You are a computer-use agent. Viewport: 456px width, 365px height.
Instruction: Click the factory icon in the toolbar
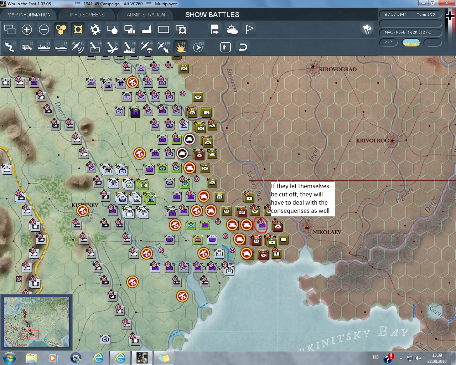146,29
